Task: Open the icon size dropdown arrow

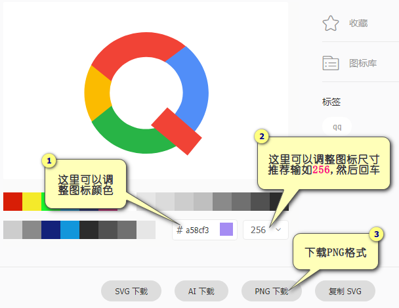Action: coord(278,230)
